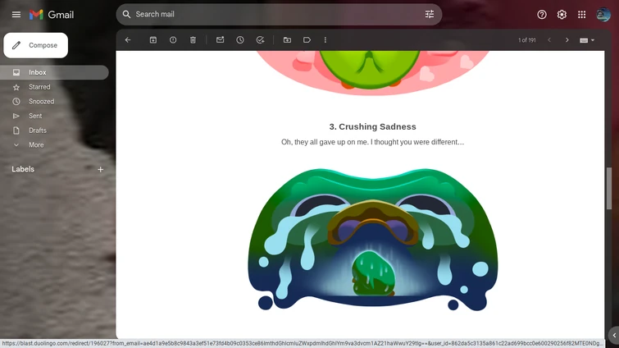This screenshot has height=348, width=619.
Task: Go to the older email arrow
Action: pyautogui.click(x=567, y=40)
